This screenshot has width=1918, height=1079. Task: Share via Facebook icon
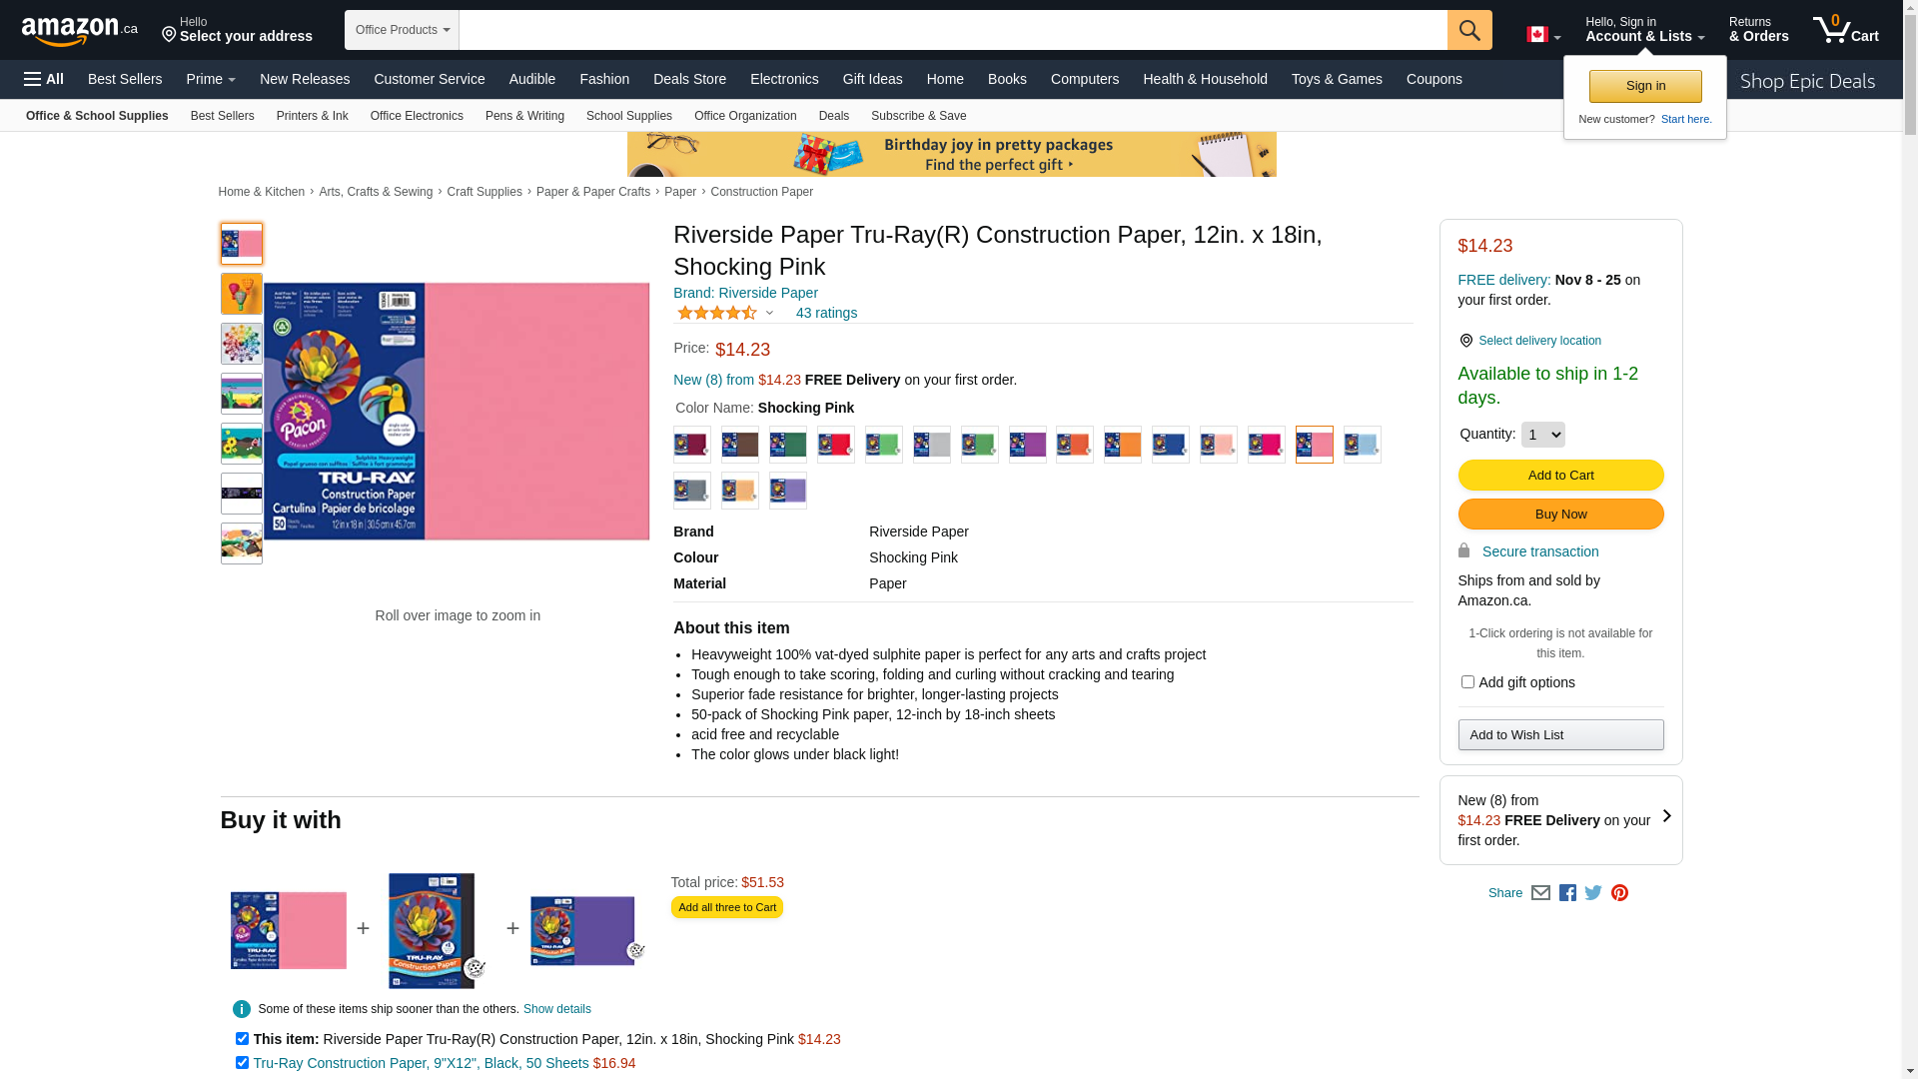tap(1567, 893)
